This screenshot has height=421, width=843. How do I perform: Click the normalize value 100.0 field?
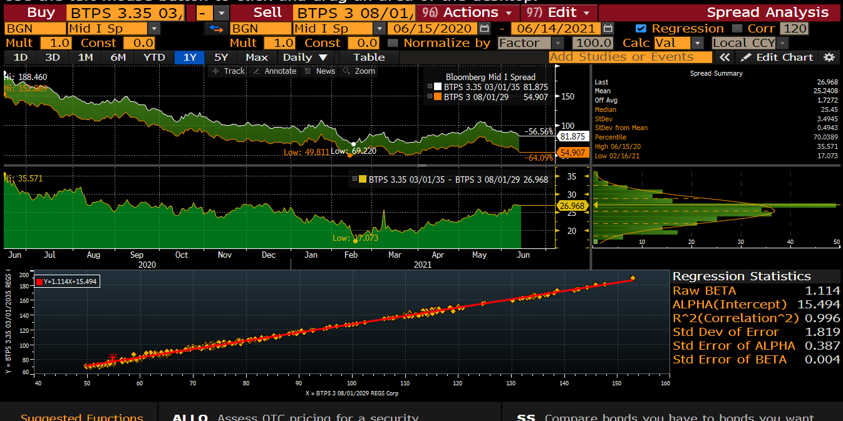point(594,43)
